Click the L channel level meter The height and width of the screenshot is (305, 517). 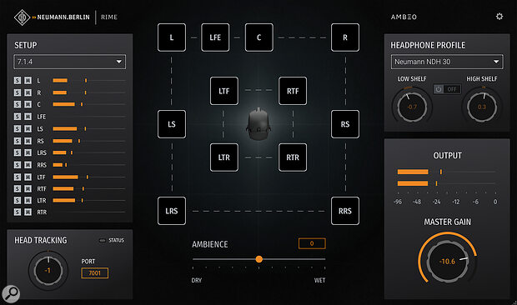(89, 80)
